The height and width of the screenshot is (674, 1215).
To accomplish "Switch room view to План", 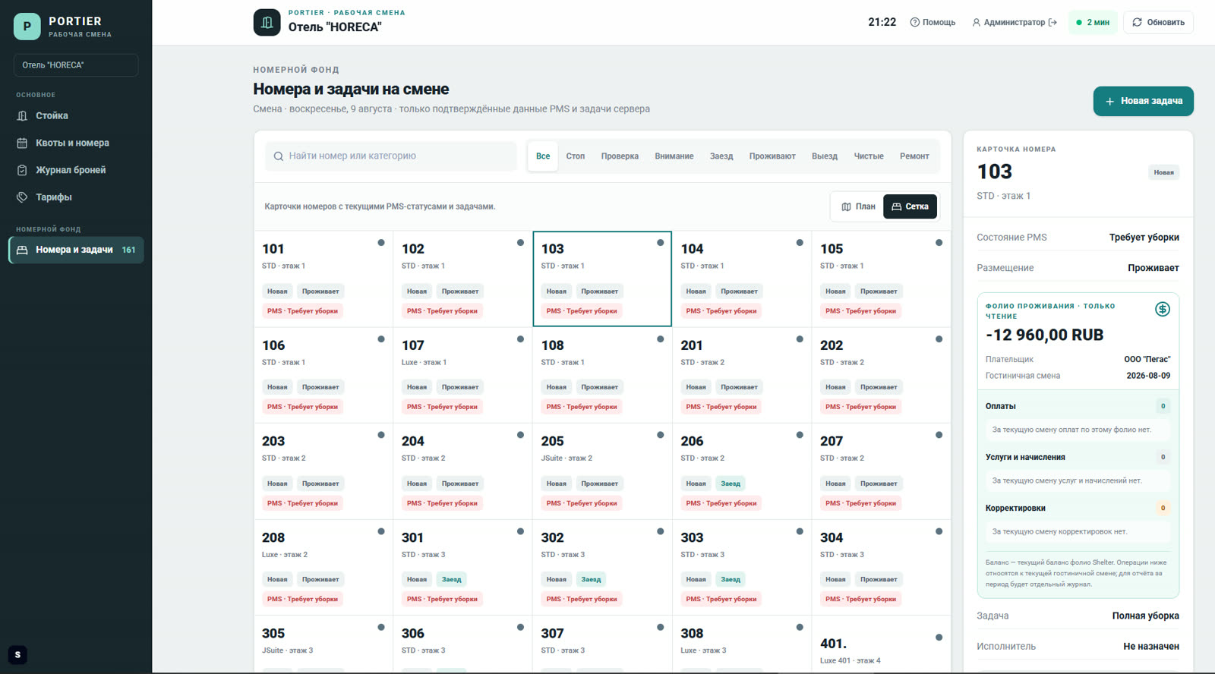I will pos(858,206).
